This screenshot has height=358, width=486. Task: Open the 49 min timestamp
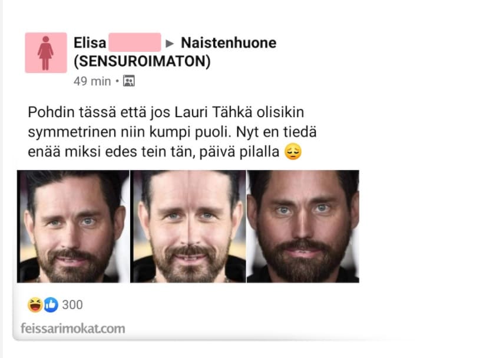click(x=92, y=81)
